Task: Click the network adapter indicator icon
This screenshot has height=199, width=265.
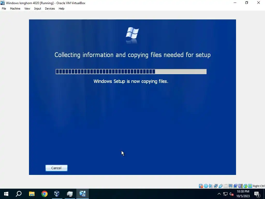Action: coord(216,186)
